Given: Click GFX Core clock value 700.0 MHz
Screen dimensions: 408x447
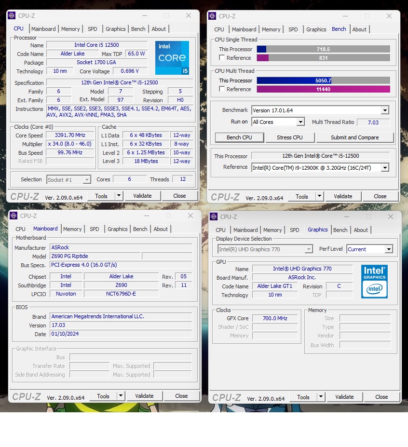Looking at the screenshot, I should point(275,318).
